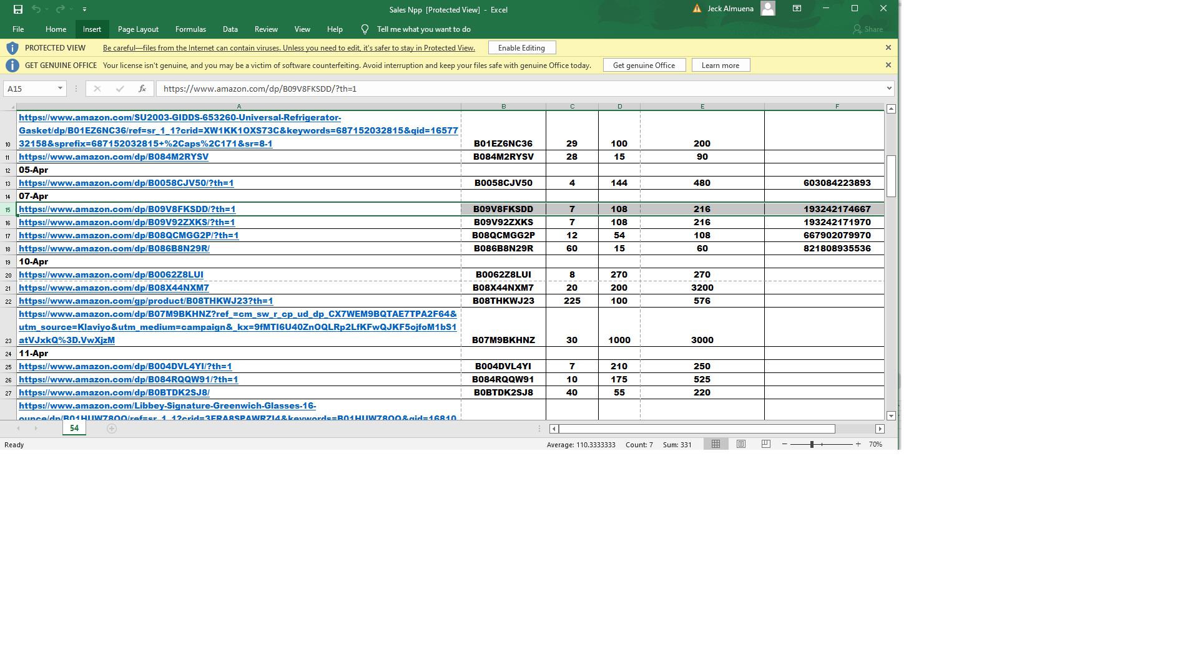1200x650 pixels.
Task: Expand the Name Box dropdown
Action: click(60, 89)
